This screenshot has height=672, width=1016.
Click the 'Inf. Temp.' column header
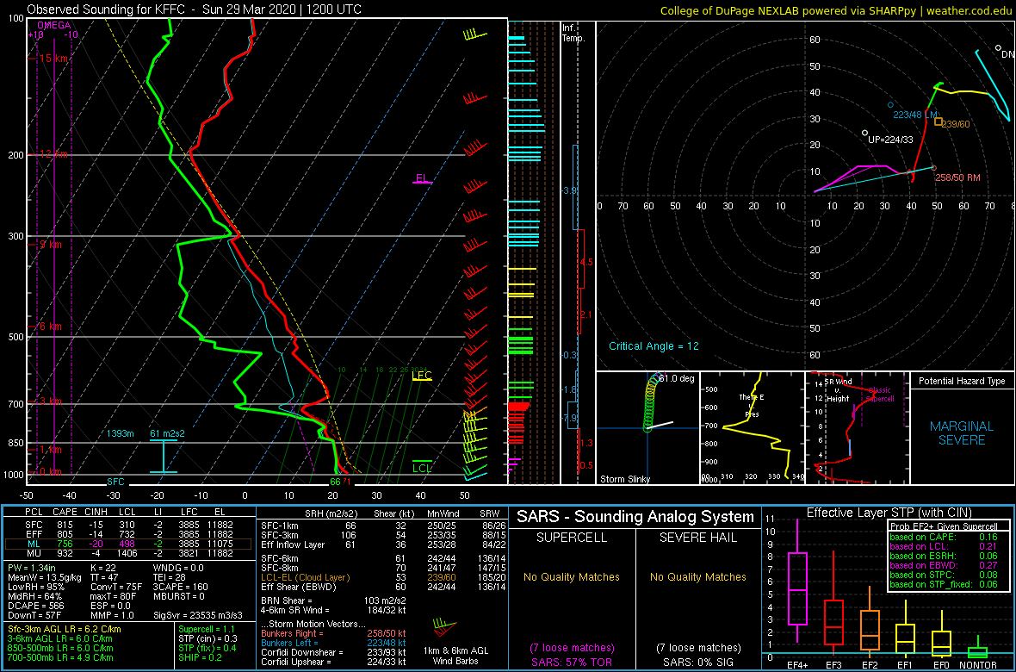574,33
